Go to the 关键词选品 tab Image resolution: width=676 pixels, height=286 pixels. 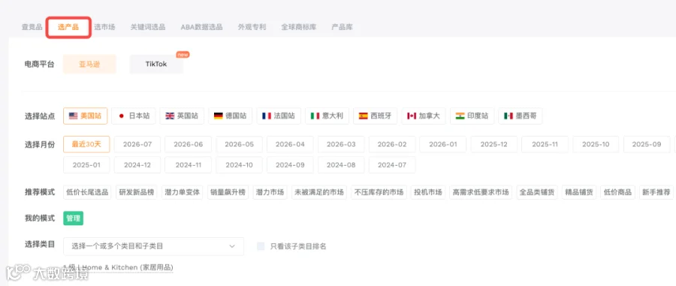148,27
